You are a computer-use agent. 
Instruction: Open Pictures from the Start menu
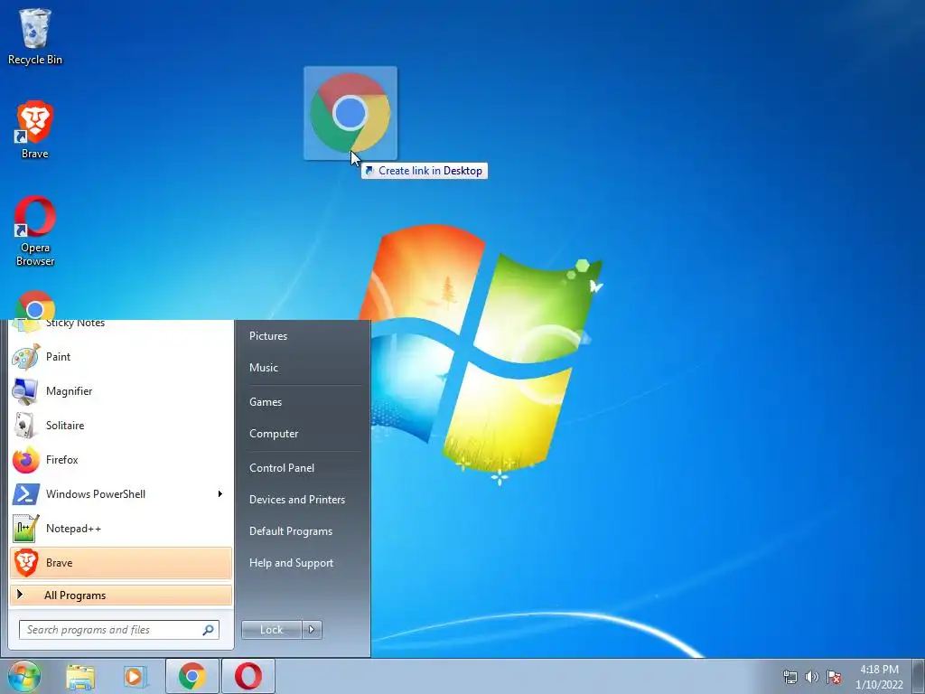coord(267,336)
